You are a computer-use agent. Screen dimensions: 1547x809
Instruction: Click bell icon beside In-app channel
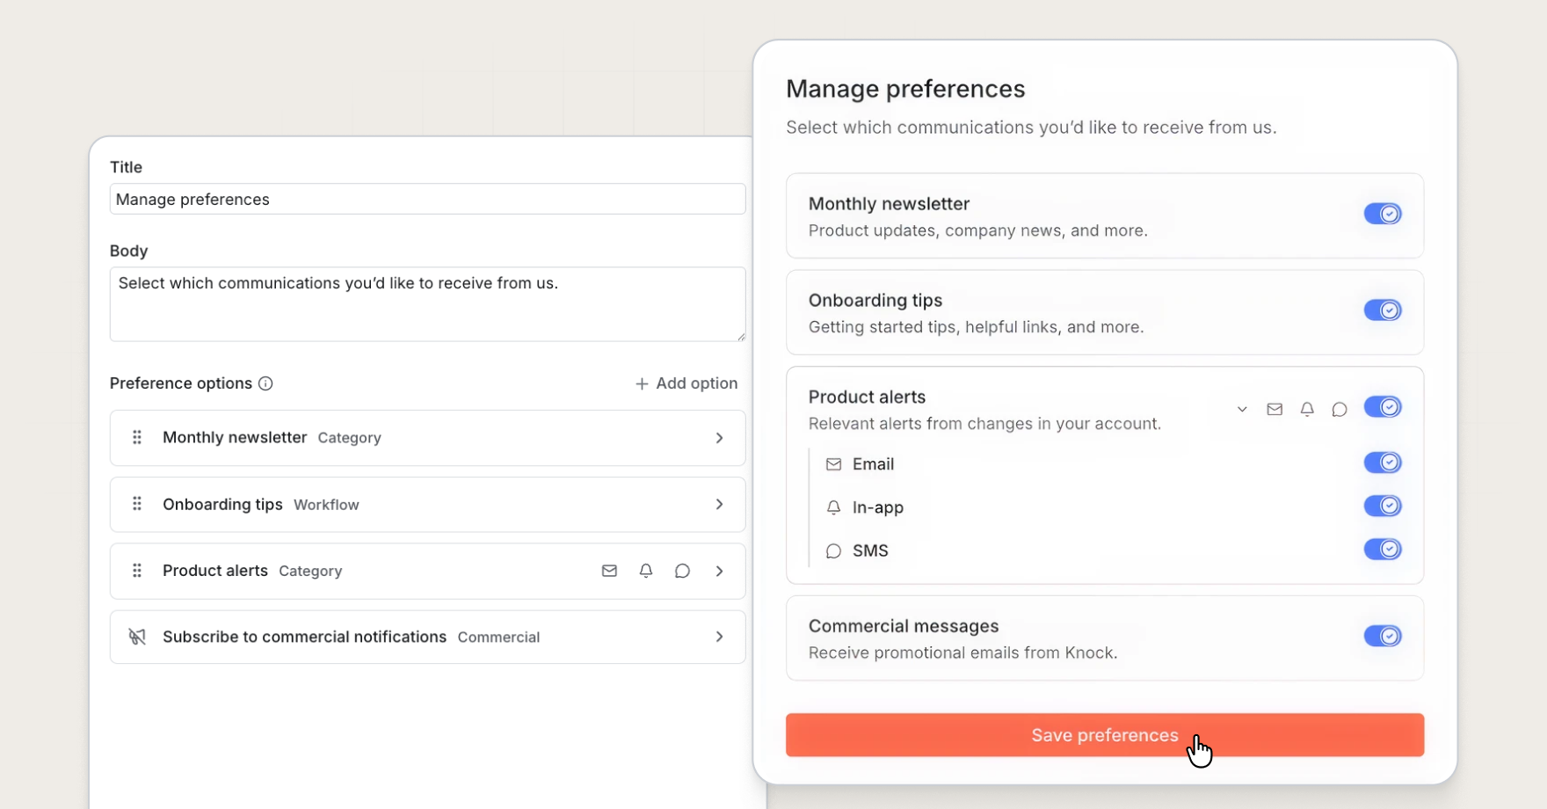[x=833, y=507]
